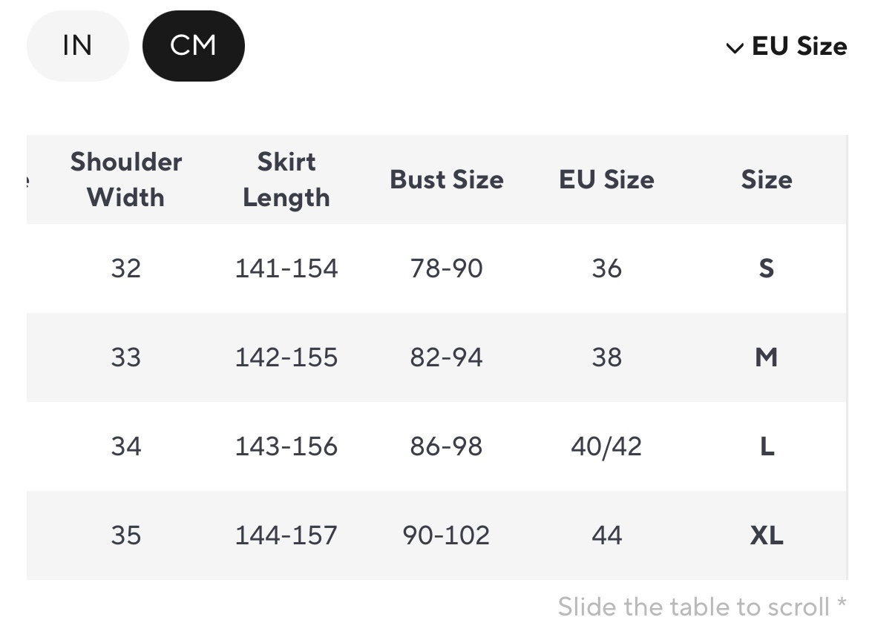Click the Skirt Length column header
Screen dimensions: 875x617
(x=286, y=179)
